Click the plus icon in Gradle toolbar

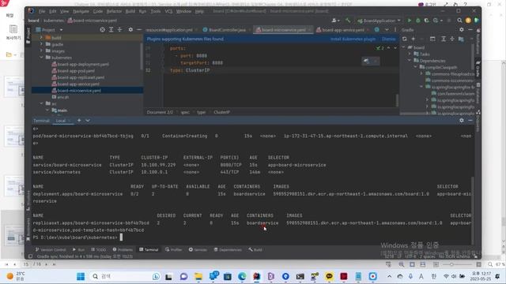point(413,39)
